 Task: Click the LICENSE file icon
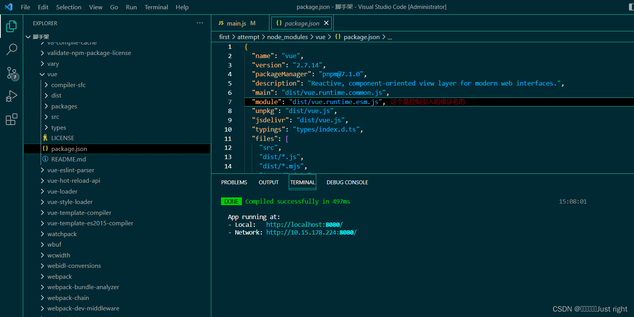[x=45, y=138]
